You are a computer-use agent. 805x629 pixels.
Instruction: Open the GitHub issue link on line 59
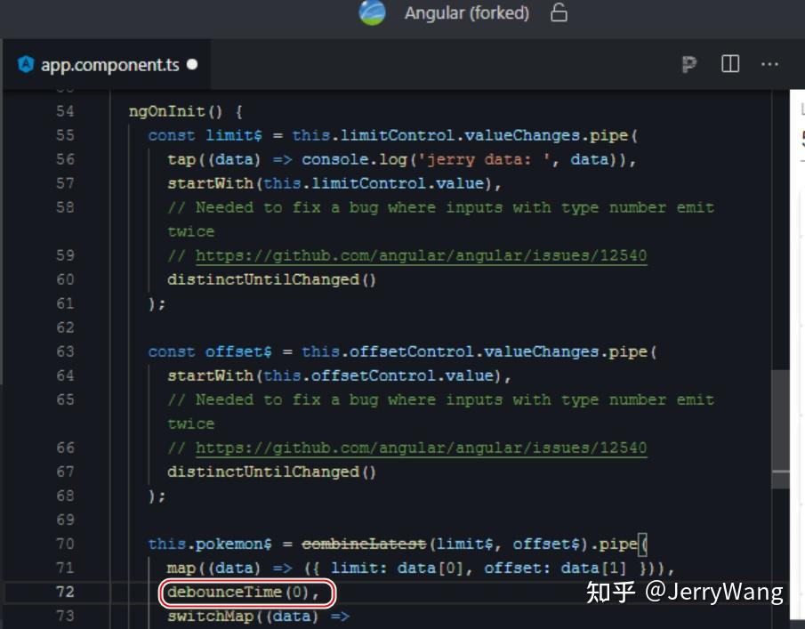click(x=421, y=255)
